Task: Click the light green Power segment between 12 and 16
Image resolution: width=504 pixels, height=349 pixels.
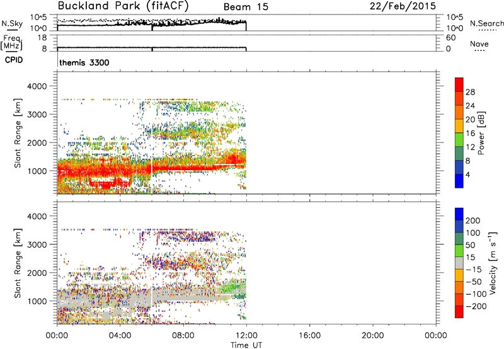Action: 459,139
